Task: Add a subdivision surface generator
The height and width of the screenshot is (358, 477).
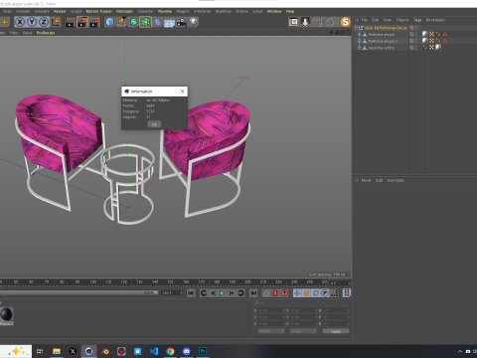Action: click(x=133, y=22)
